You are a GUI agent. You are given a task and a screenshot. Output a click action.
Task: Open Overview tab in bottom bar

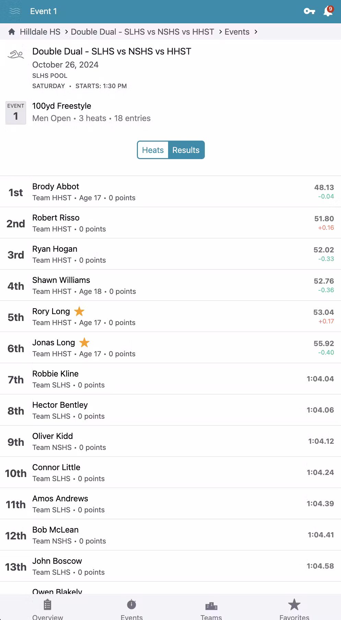click(x=48, y=609)
